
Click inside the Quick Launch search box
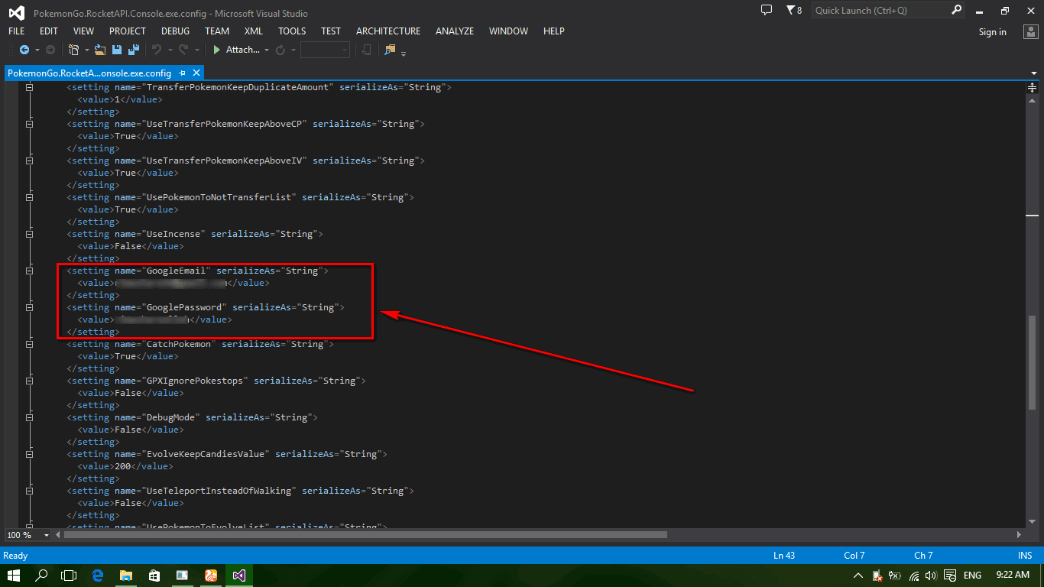click(x=879, y=10)
